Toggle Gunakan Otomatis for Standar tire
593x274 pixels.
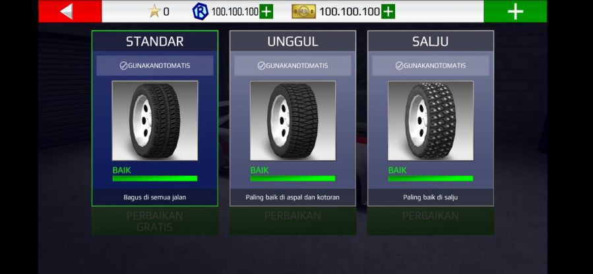[x=155, y=66]
